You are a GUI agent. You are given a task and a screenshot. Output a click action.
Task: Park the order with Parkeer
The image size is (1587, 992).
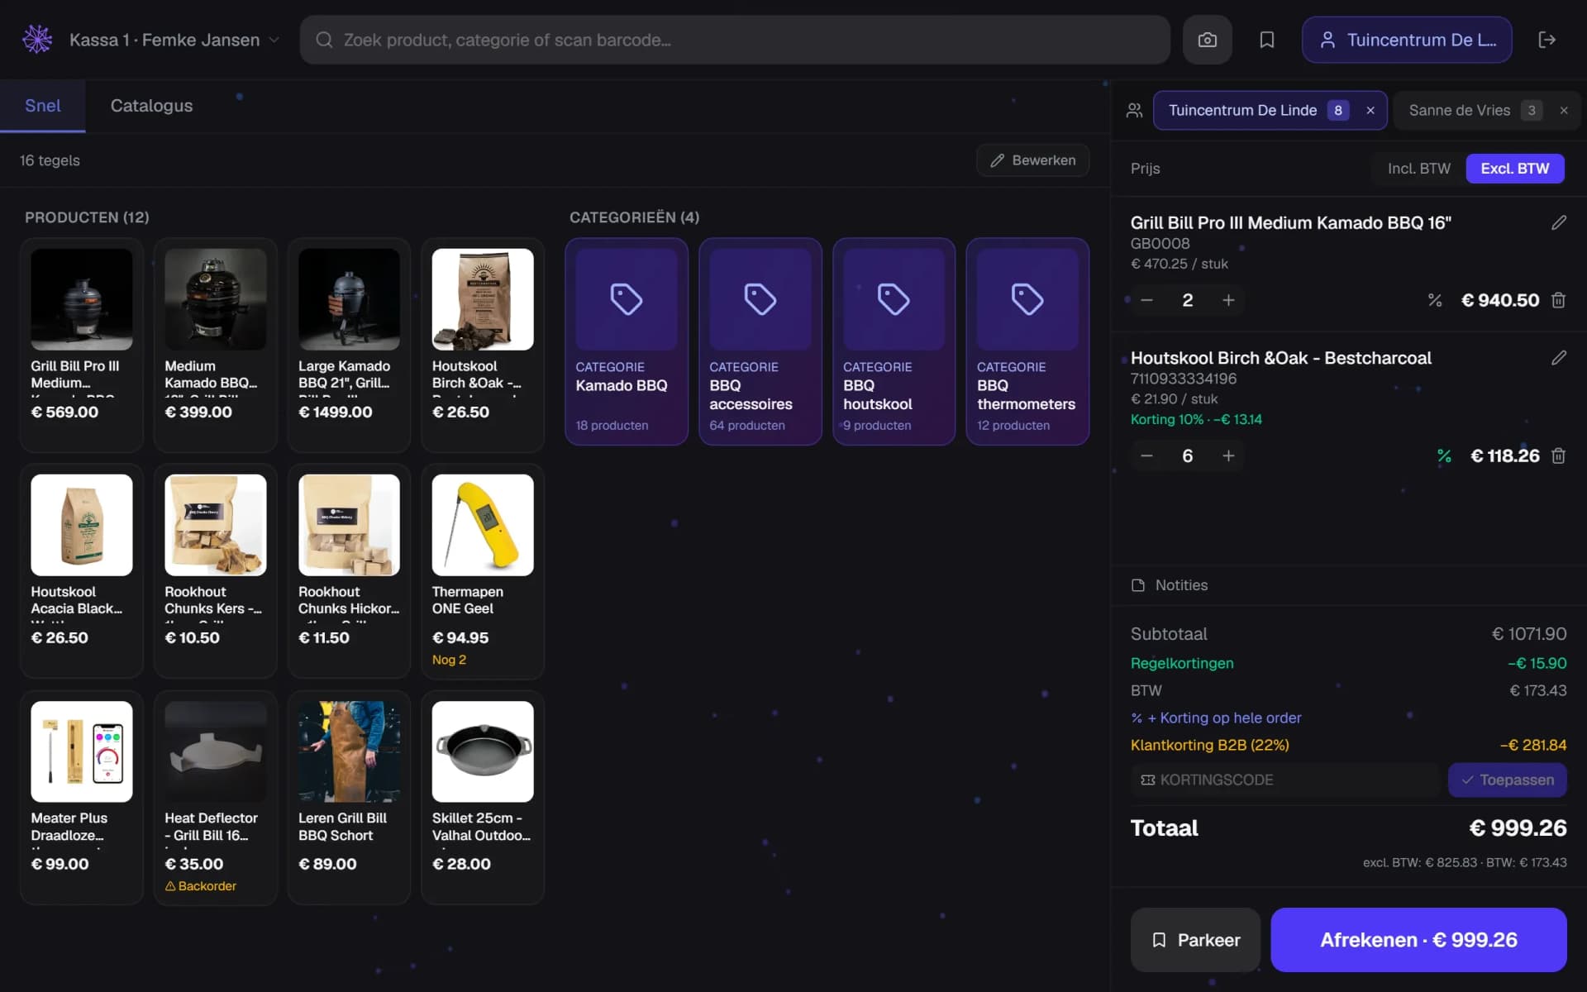pos(1195,940)
